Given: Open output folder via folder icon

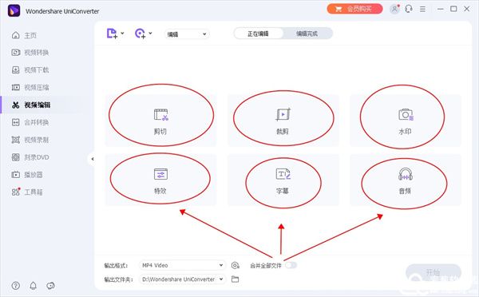Looking at the screenshot, I should (235, 279).
